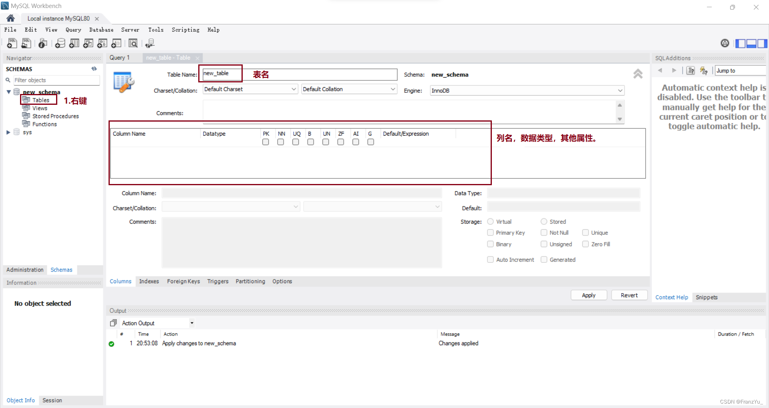Go forward in SQL Additions help
This screenshot has height=408, width=769.
tap(674, 70)
